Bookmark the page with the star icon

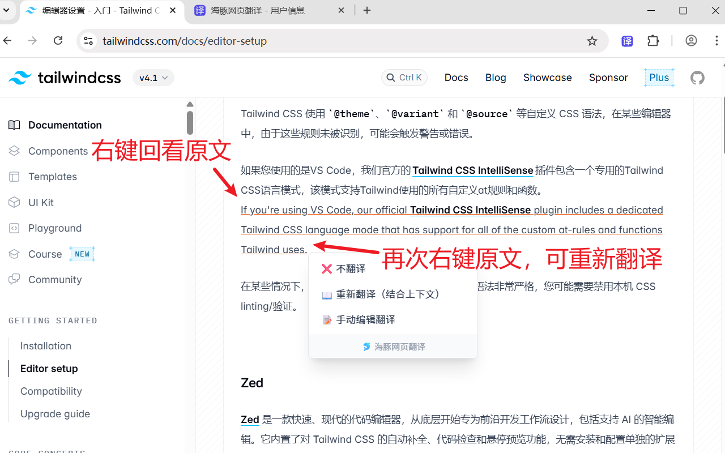coord(592,41)
